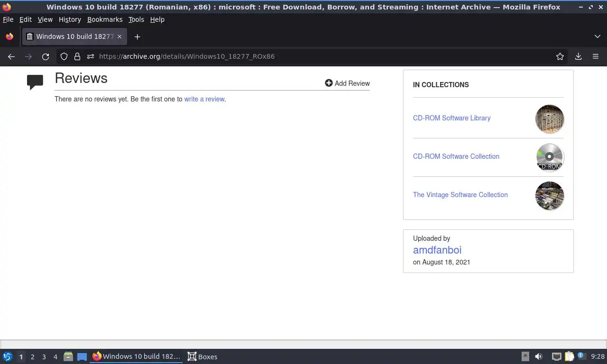Close the Windows 10 build 18277 tab

120,36
